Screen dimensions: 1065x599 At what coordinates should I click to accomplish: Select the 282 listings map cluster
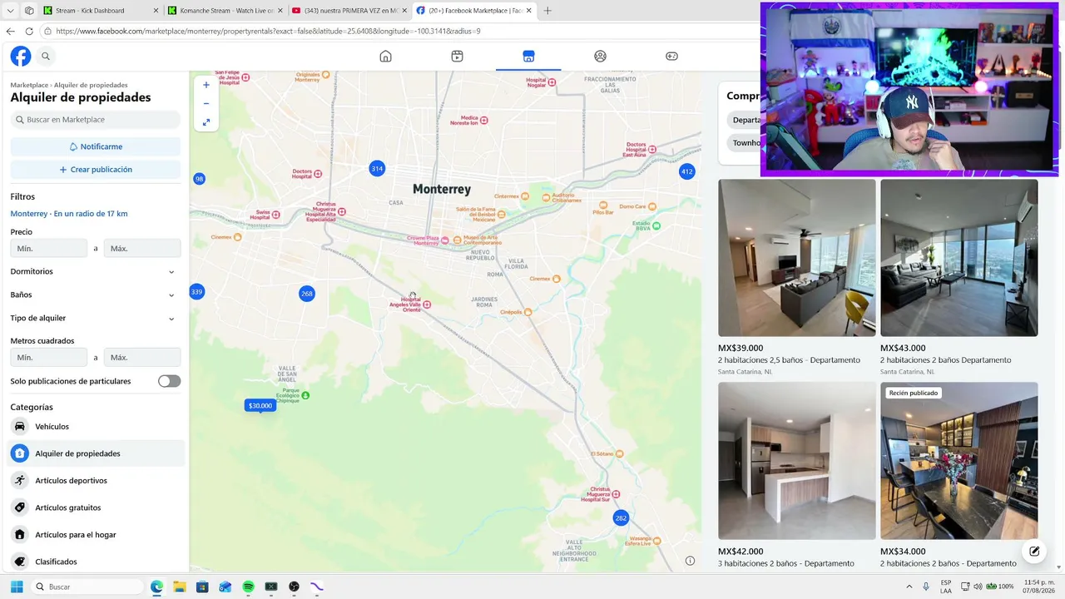point(621,518)
